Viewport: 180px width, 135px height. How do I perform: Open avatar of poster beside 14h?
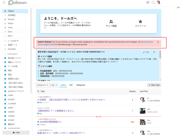142,122
